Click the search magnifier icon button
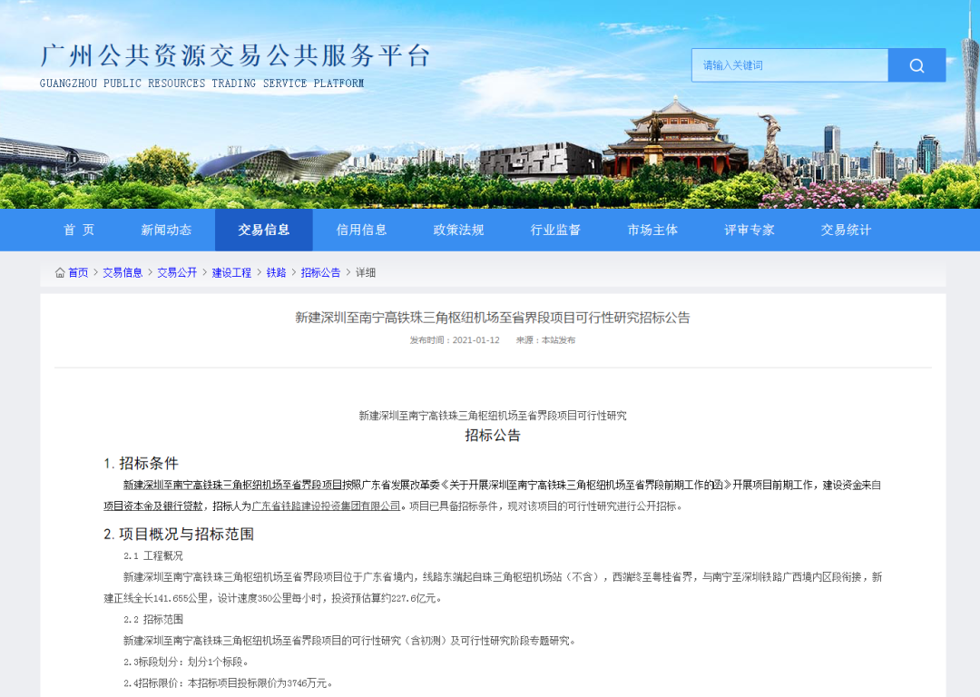Screen dimensions: 980x697 [916, 65]
